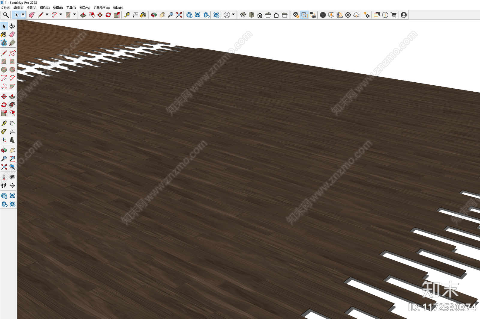Select the Circle tool in left toolbar
The width and height of the screenshot is (480, 319).
4,69
